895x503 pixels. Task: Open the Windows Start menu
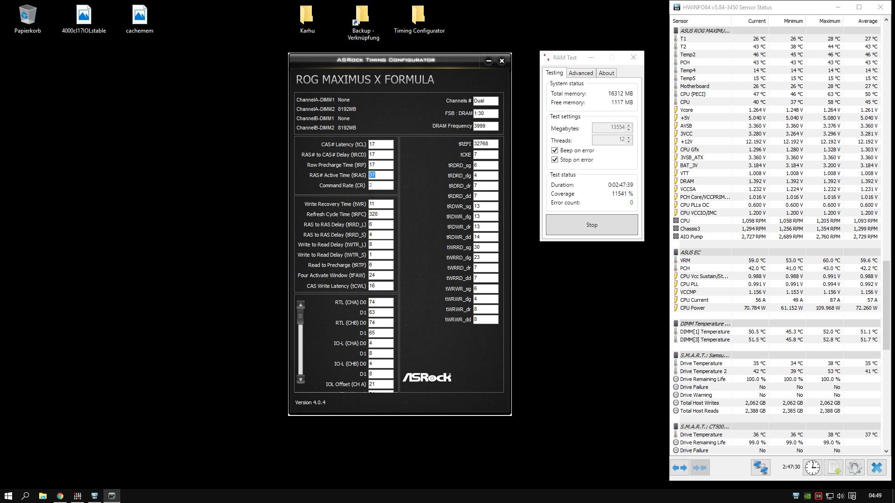(x=8, y=496)
